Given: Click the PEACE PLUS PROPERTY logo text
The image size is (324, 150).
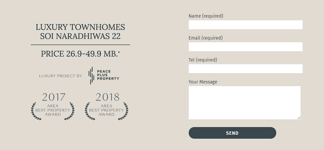Looking at the screenshot, I should tap(108, 75).
